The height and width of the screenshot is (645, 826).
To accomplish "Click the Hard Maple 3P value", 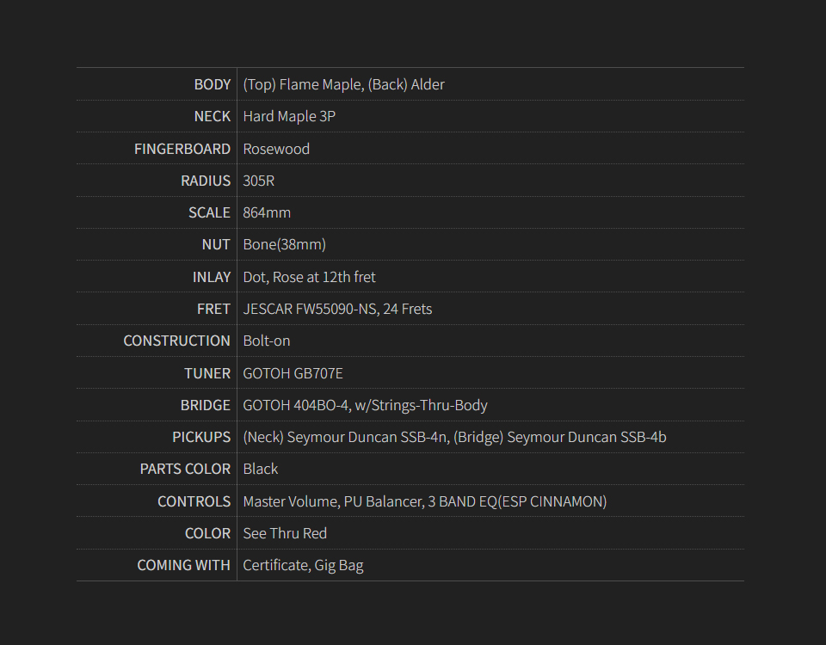I will click(289, 116).
